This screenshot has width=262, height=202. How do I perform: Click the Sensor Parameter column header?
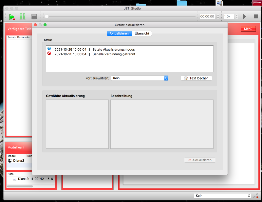tap(19, 37)
